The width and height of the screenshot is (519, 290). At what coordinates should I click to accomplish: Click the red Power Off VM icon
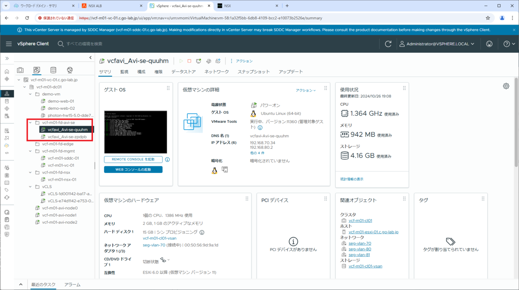coord(189,61)
